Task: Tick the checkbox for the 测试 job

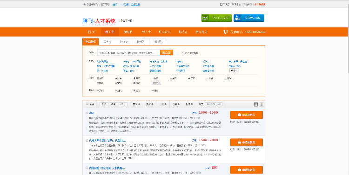Action: 87,113
